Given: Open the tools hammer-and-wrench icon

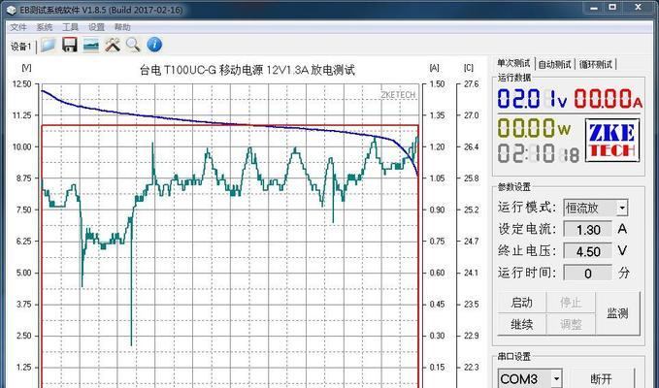Looking at the screenshot, I should [113, 45].
